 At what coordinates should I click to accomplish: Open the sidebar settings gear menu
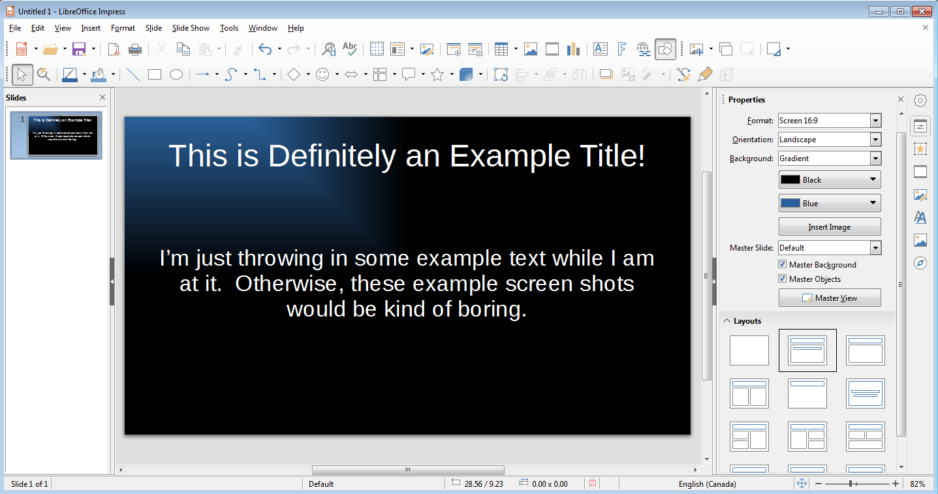click(920, 100)
